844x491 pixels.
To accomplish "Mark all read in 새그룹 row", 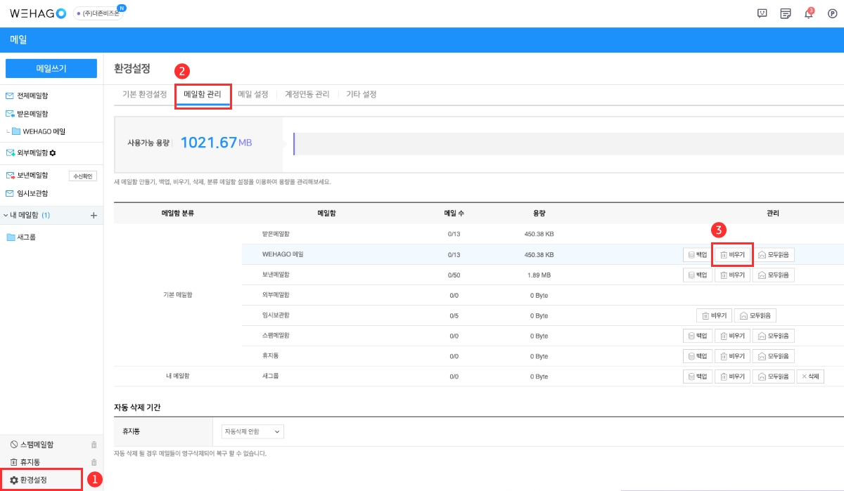I will click(774, 377).
